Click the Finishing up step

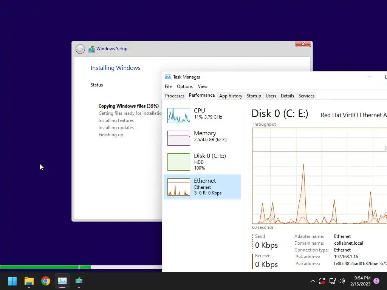coord(111,135)
